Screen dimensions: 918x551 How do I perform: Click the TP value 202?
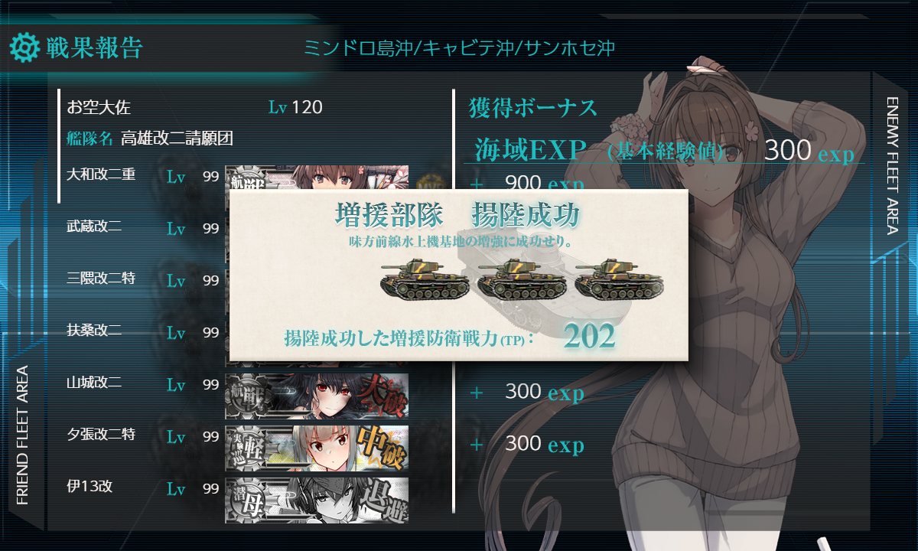point(589,337)
